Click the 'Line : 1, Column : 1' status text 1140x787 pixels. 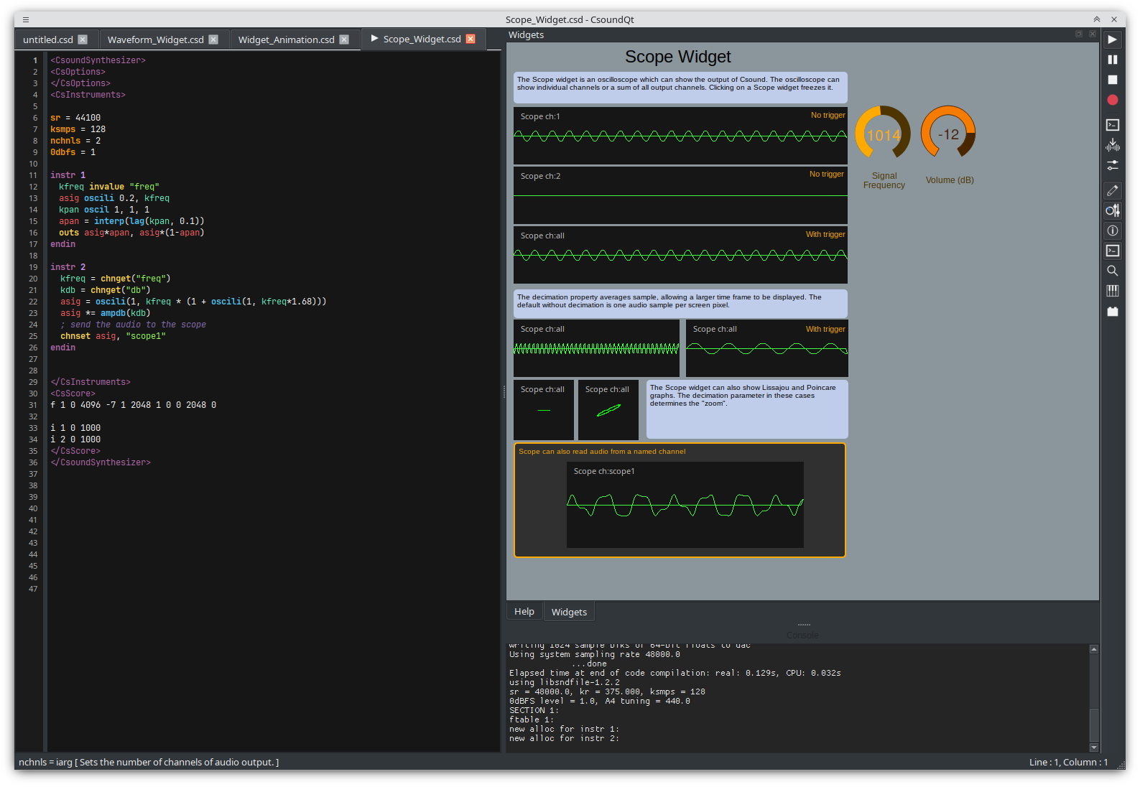[1068, 762]
